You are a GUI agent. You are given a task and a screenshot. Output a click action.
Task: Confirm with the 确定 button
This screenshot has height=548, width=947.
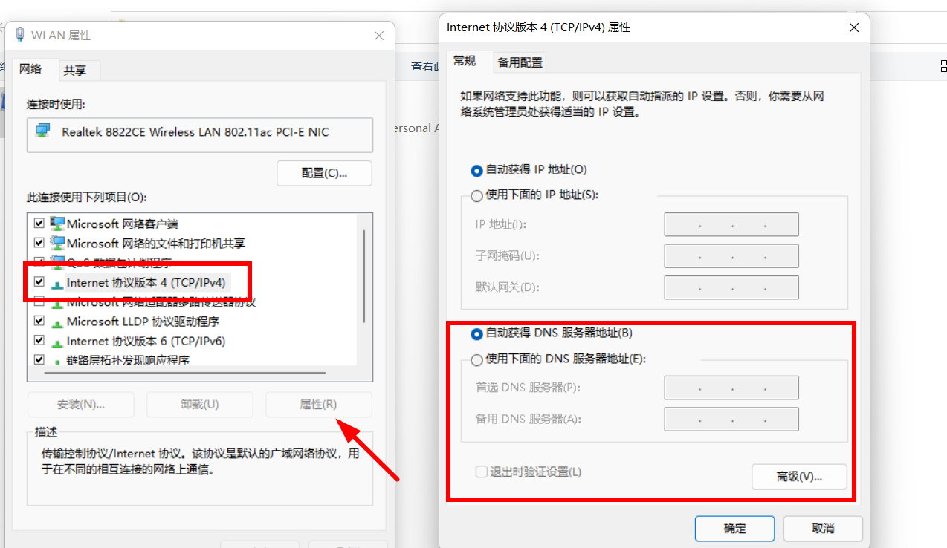734,529
